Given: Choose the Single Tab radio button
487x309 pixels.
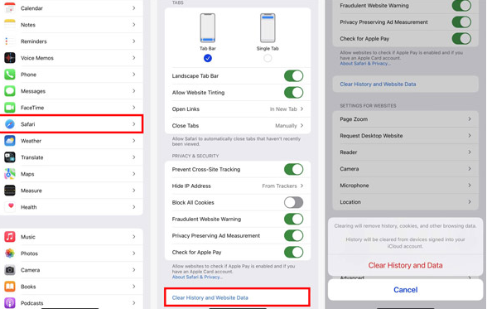Looking at the screenshot, I should coord(268,58).
